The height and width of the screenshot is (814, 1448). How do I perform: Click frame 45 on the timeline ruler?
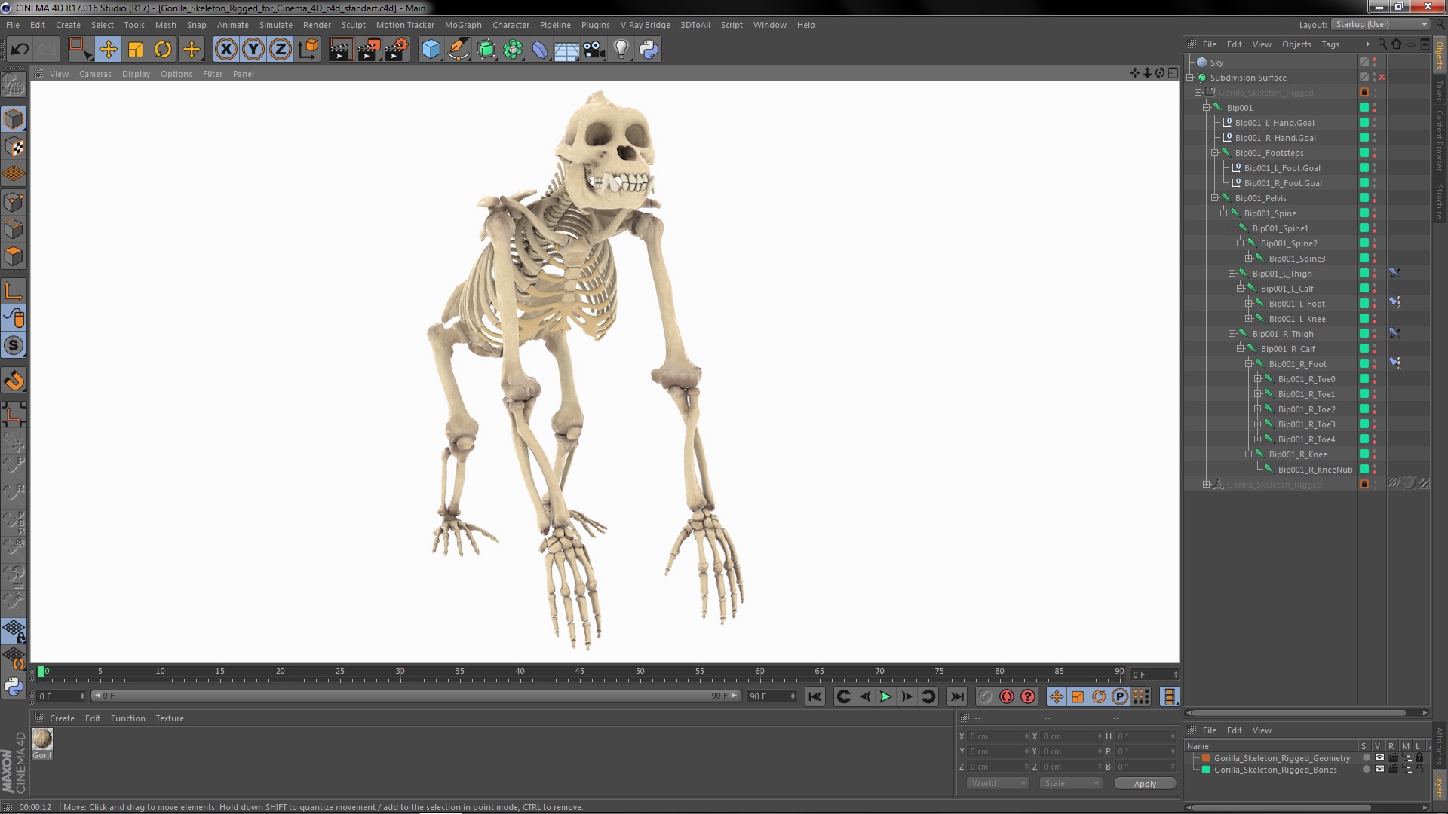point(579,671)
